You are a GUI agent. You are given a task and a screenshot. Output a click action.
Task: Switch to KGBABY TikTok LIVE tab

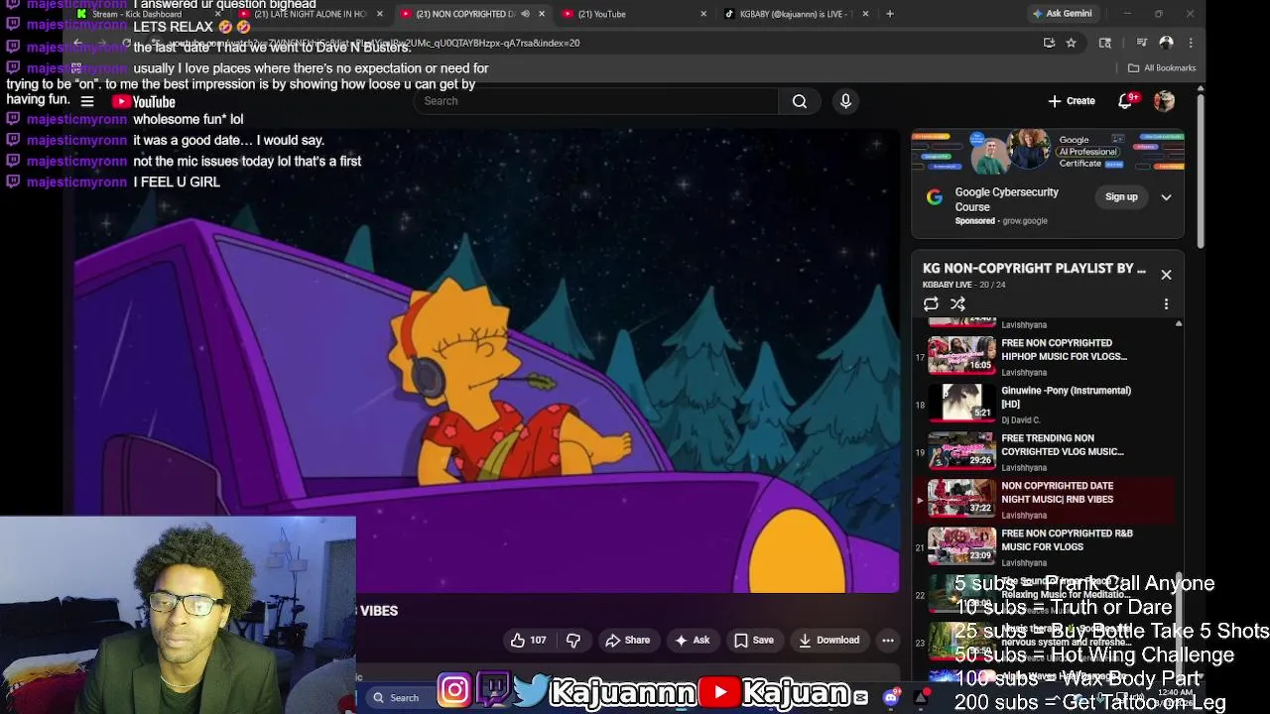(x=794, y=14)
